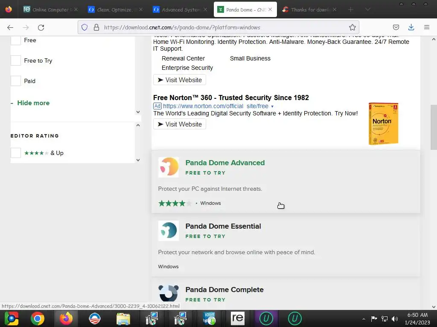Viewport: 437px width, 327px height.
Task: Click Visit Website under Renewal Center ad
Action: 180,80
